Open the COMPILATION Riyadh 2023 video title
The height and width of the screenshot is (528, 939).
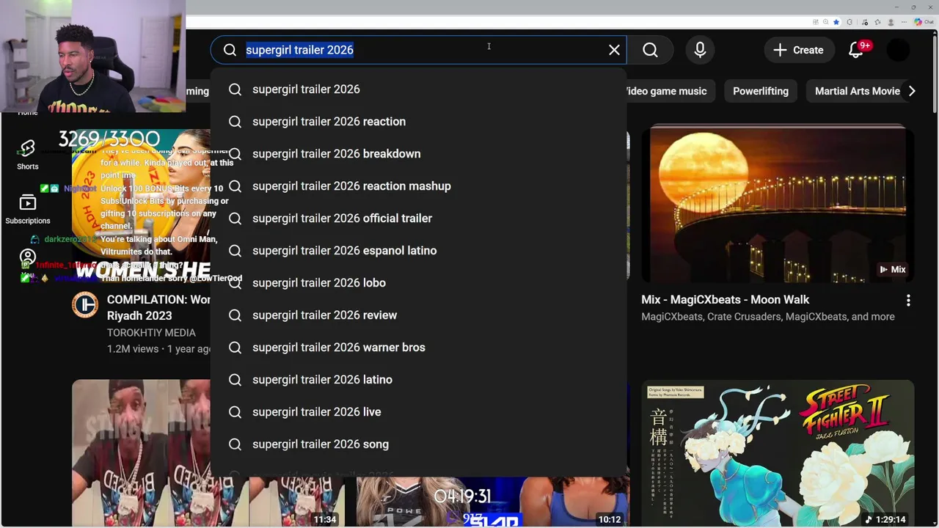tap(158, 307)
